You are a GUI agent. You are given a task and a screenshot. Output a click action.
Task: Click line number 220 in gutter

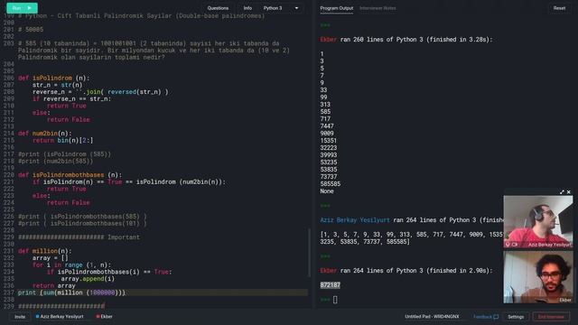(x=8, y=175)
